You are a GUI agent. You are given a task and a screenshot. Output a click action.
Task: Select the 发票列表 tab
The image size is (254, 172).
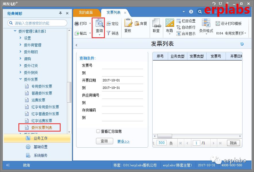pyautogui.click(x=113, y=12)
